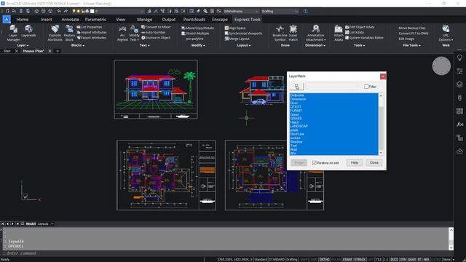
Task: Select List Properties in Blocks panel
Action: 90,27
